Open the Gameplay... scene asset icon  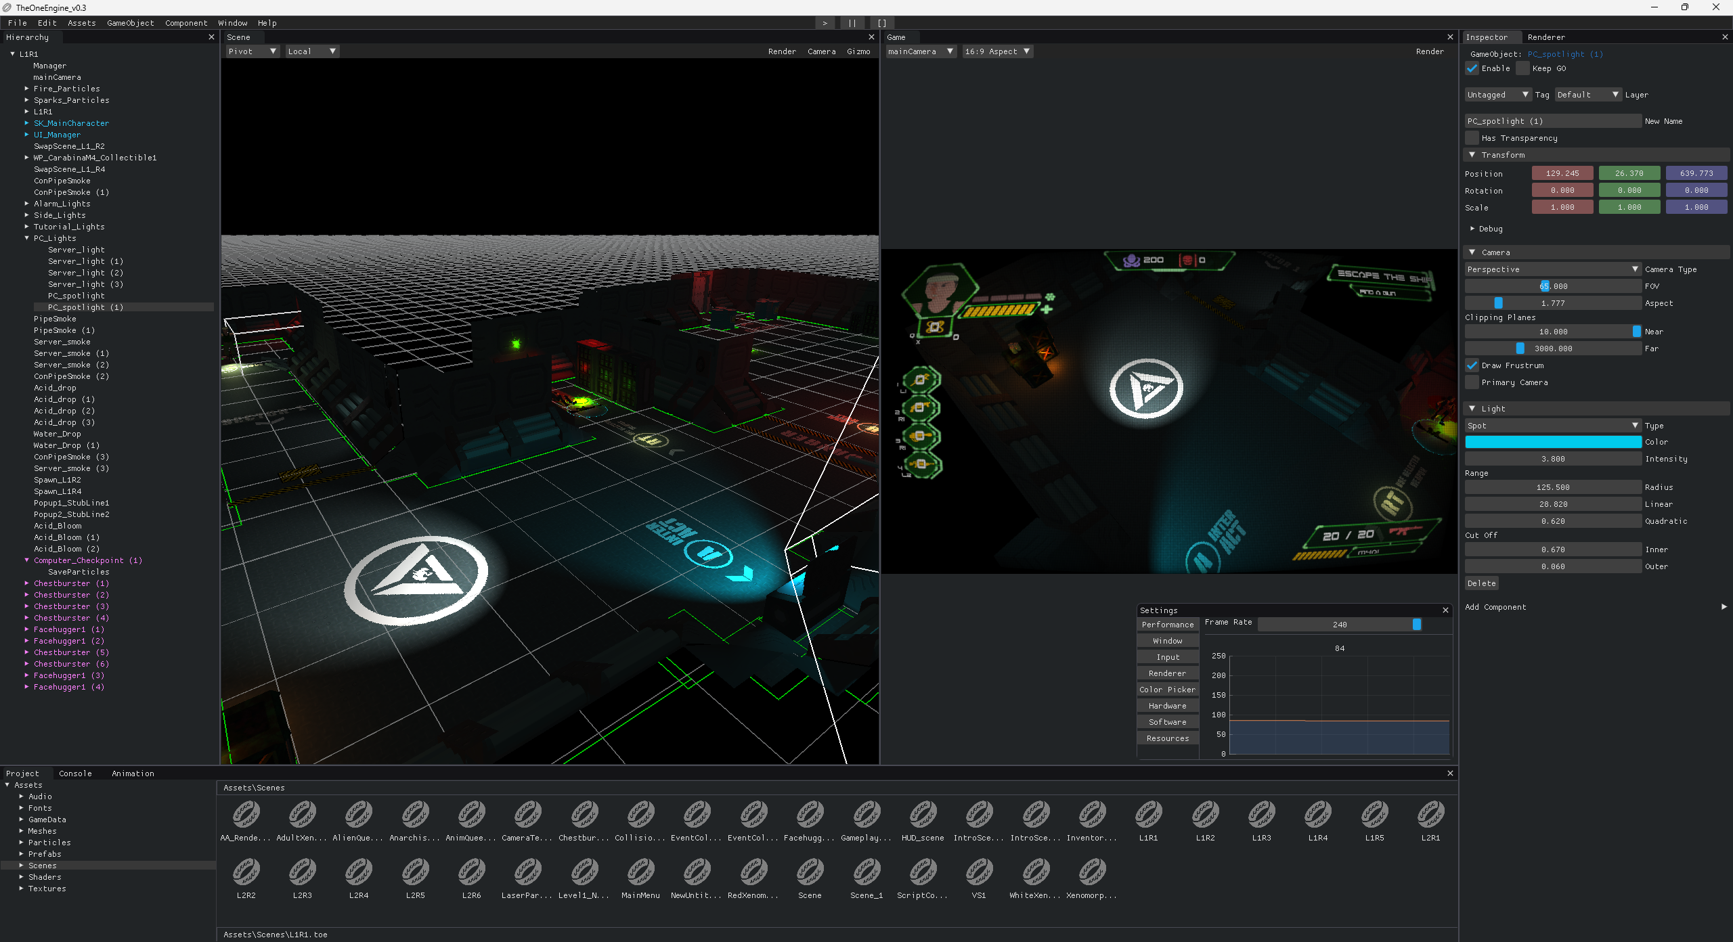tap(866, 815)
